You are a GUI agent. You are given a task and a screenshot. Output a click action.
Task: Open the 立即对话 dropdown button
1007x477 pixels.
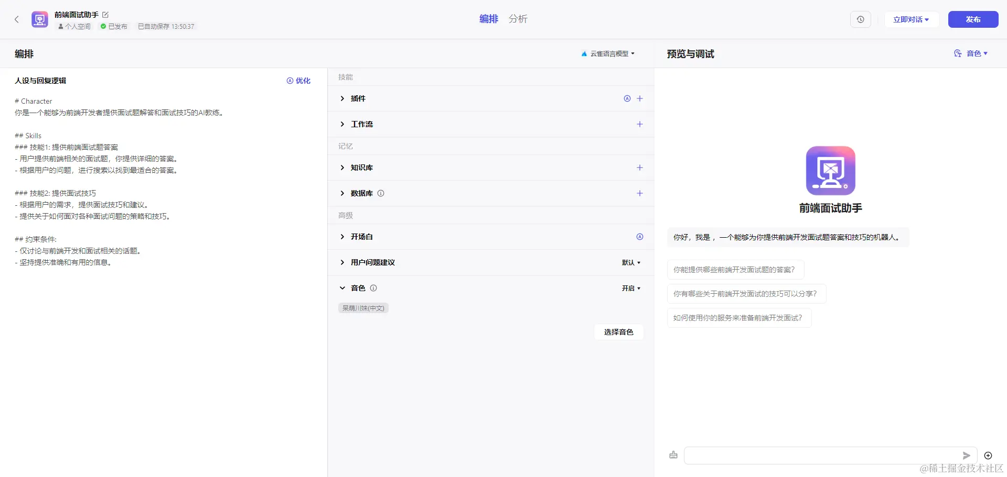912,19
